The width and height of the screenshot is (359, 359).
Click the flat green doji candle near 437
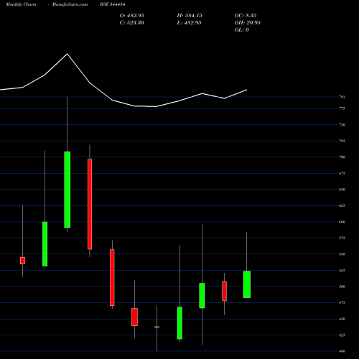tap(157, 327)
